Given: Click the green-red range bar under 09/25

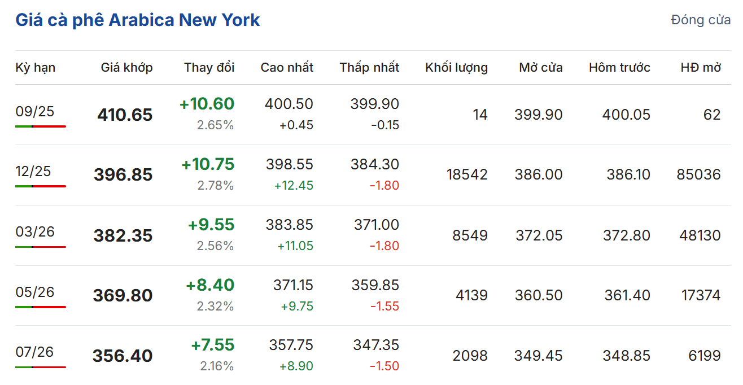Looking at the screenshot, I should pos(41,126).
